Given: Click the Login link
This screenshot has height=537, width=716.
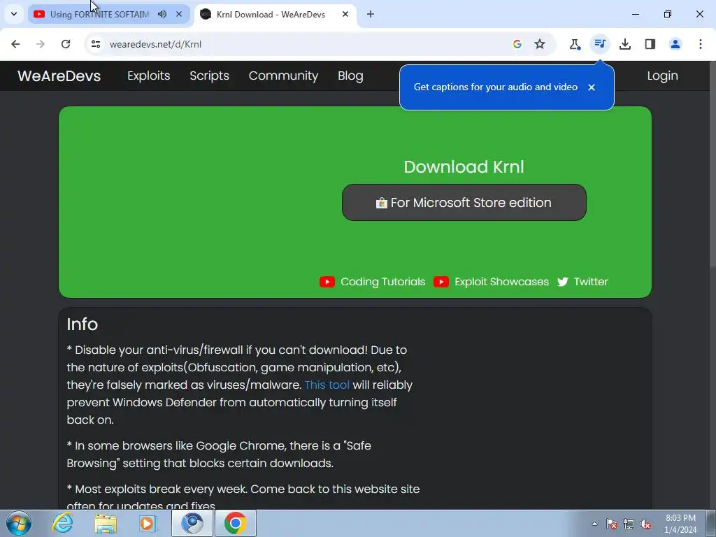Looking at the screenshot, I should [662, 76].
